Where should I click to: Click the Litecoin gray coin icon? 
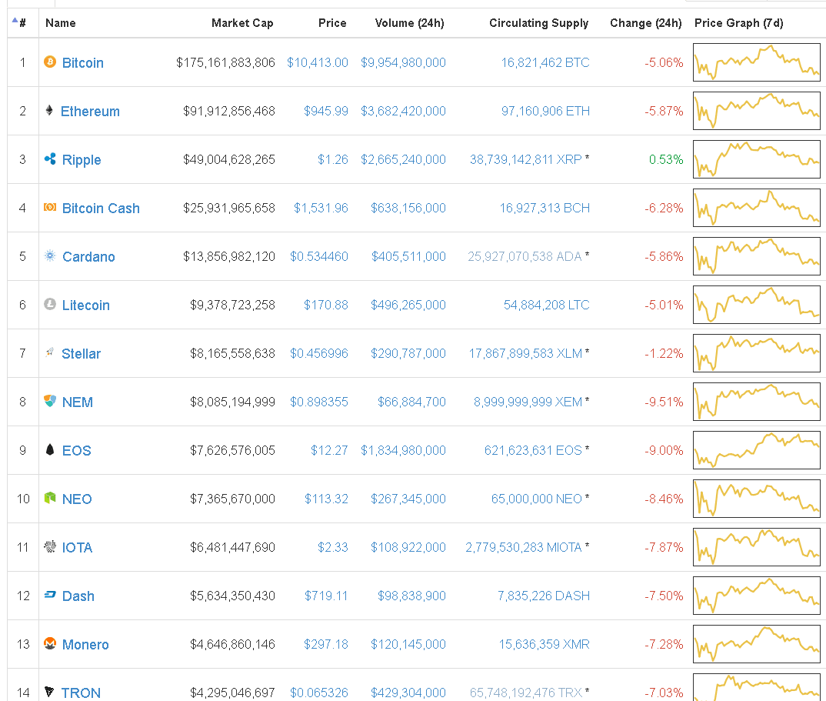tap(50, 305)
